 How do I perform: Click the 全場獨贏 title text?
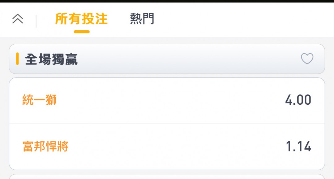point(51,59)
